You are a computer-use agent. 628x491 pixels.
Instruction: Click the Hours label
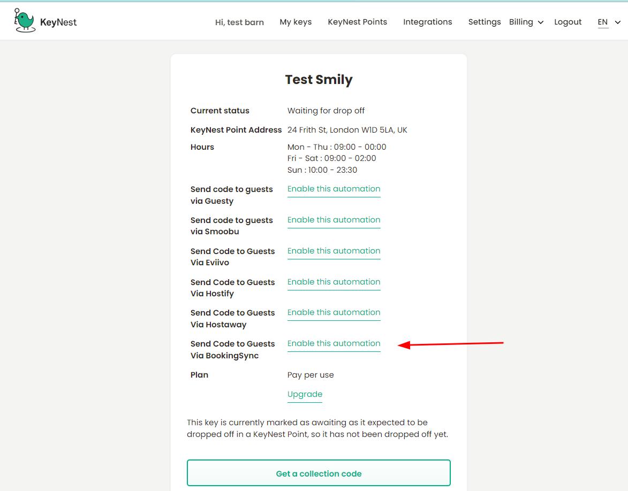202,147
